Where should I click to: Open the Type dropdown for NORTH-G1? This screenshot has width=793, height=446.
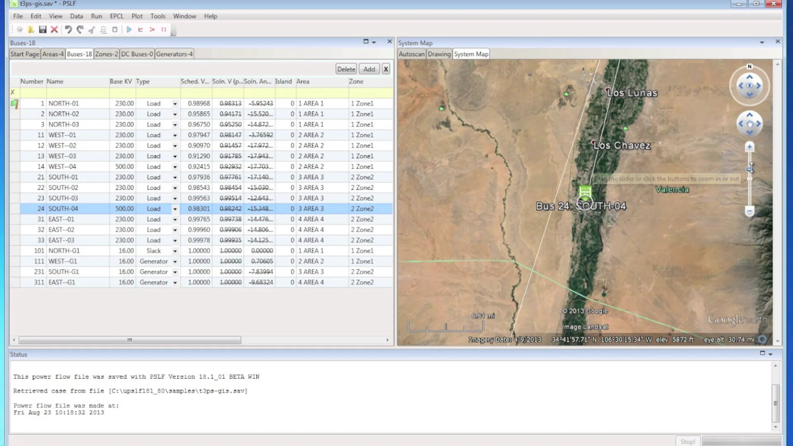coord(175,251)
